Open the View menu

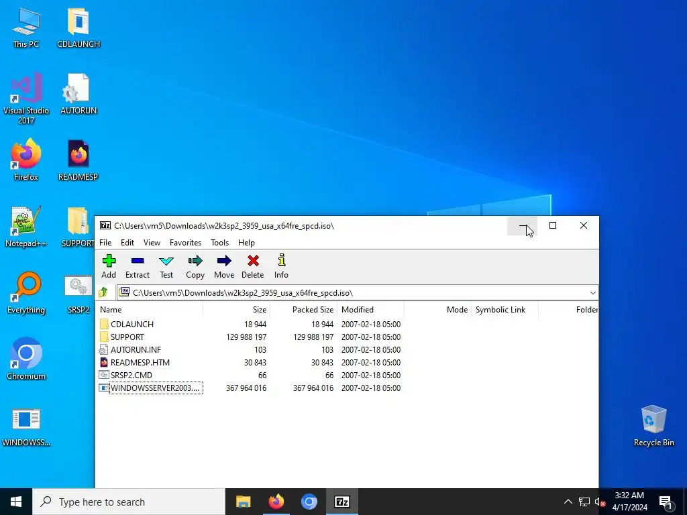(x=152, y=243)
